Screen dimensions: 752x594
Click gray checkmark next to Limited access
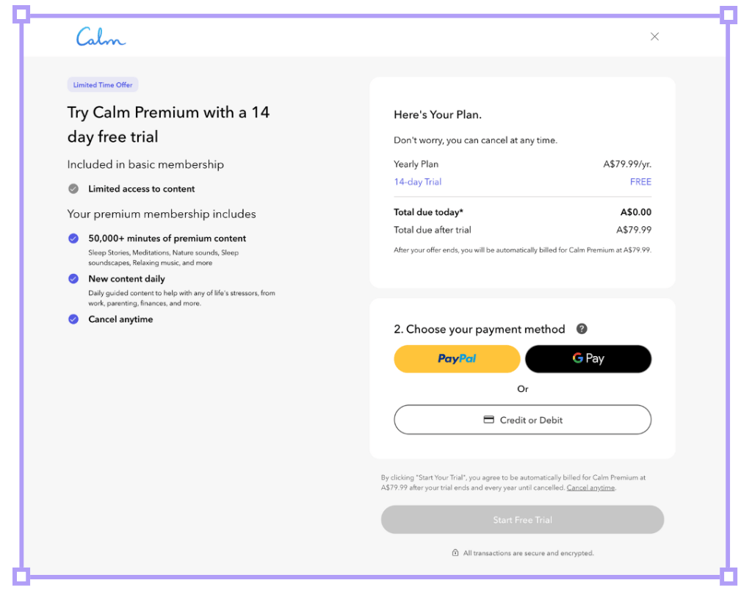pyautogui.click(x=73, y=189)
